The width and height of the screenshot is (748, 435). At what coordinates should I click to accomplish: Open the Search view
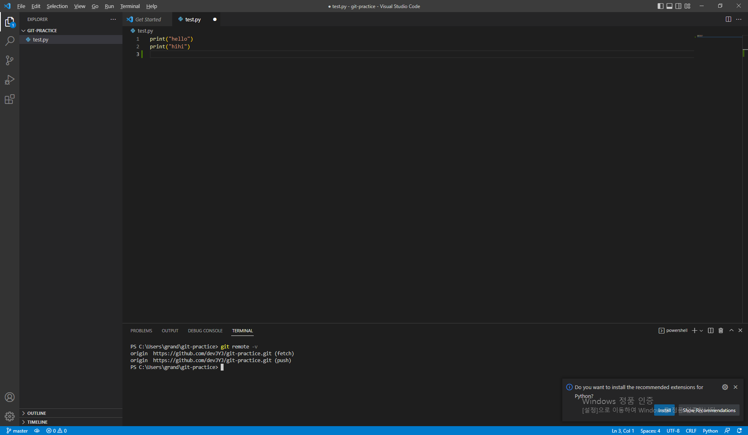coord(10,41)
